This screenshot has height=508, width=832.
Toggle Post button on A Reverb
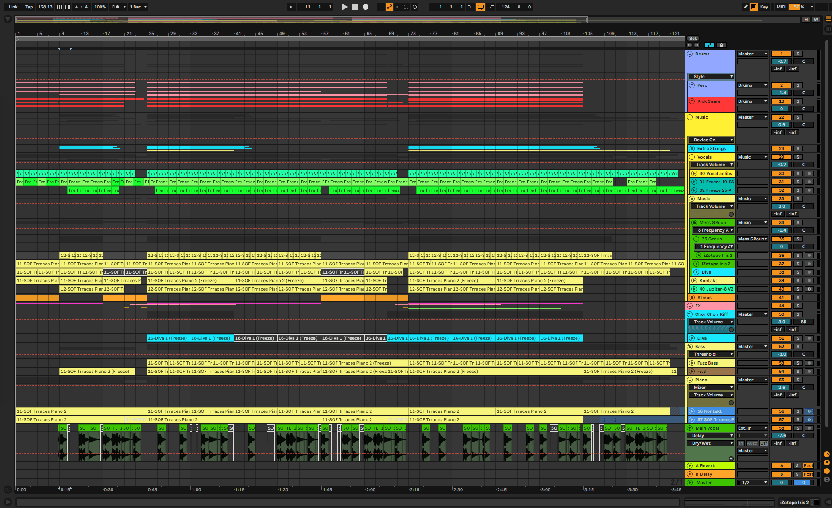pyautogui.click(x=808, y=466)
